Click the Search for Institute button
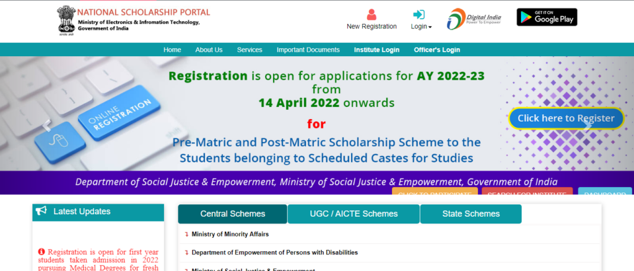The width and height of the screenshot is (634, 271). point(527,191)
